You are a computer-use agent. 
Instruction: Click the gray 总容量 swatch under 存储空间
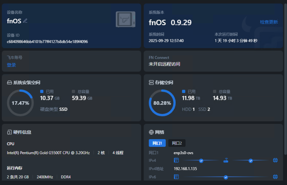[215, 91]
